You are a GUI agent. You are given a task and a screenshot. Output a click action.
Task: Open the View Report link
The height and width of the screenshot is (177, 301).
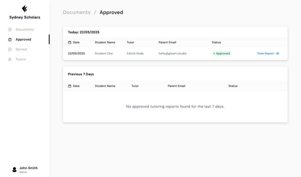tap(266, 53)
